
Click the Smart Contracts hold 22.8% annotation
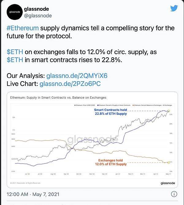click(111, 112)
